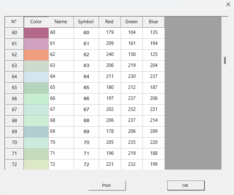The image size is (234, 195).
Task: Select row header number 61
Action: click(14, 44)
